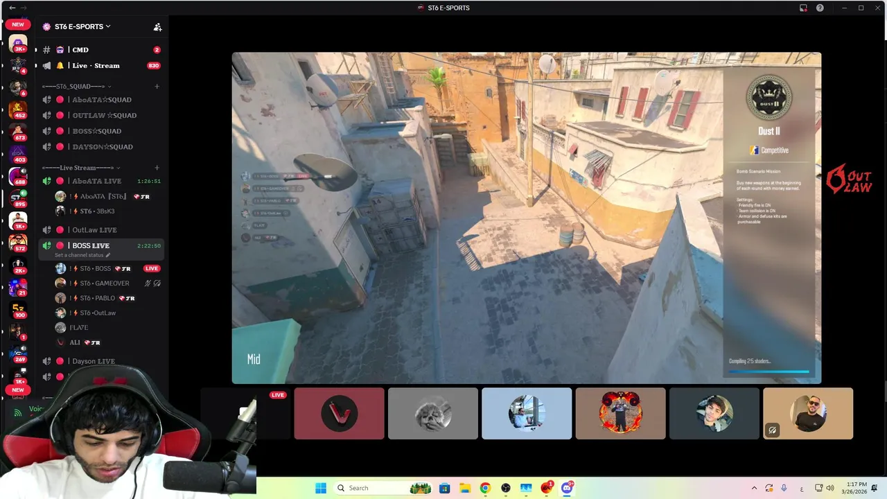The height and width of the screenshot is (499, 887).
Task: Join the Dayson LIVE voice channel
Action: pyautogui.click(x=102, y=361)
